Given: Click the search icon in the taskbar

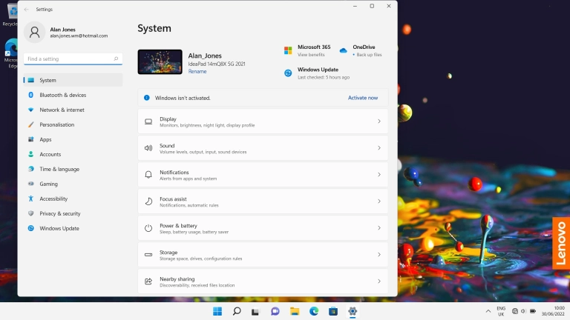Looking at the screenshot, I should (237, 311).
